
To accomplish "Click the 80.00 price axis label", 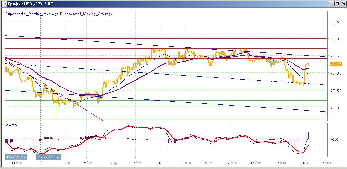I will coord(336,39).
